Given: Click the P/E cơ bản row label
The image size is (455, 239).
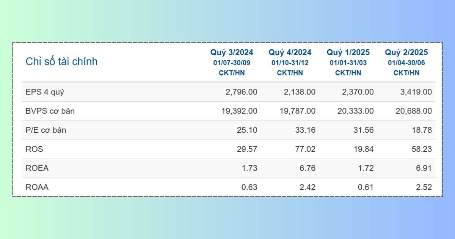Looking at the screenshot, I should pos(46,130).
